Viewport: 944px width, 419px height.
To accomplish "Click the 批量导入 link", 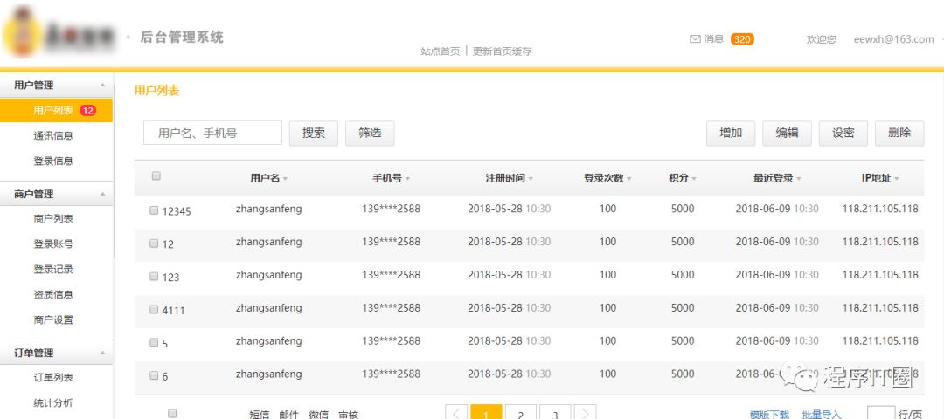I will click(822, 415).
